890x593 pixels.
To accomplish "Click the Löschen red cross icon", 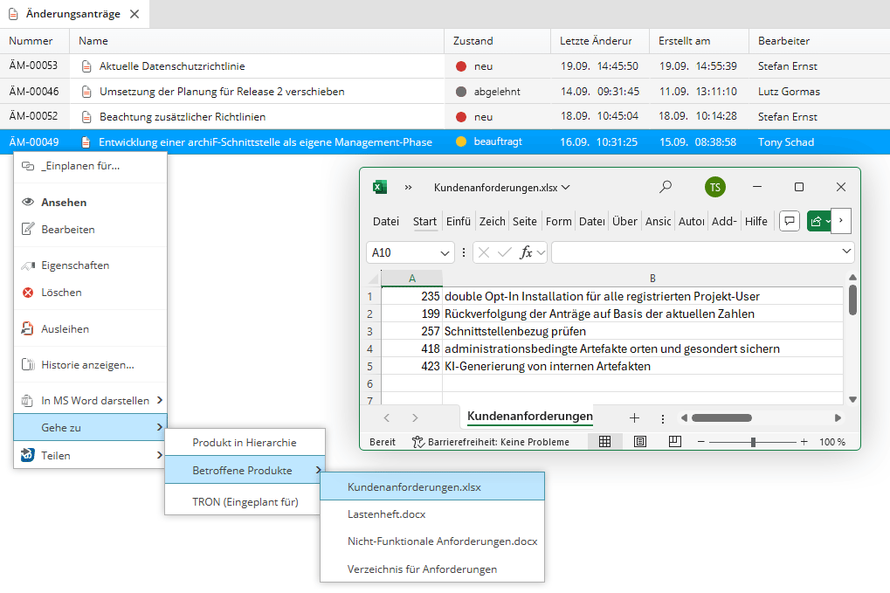I will (x=27, y=293).
